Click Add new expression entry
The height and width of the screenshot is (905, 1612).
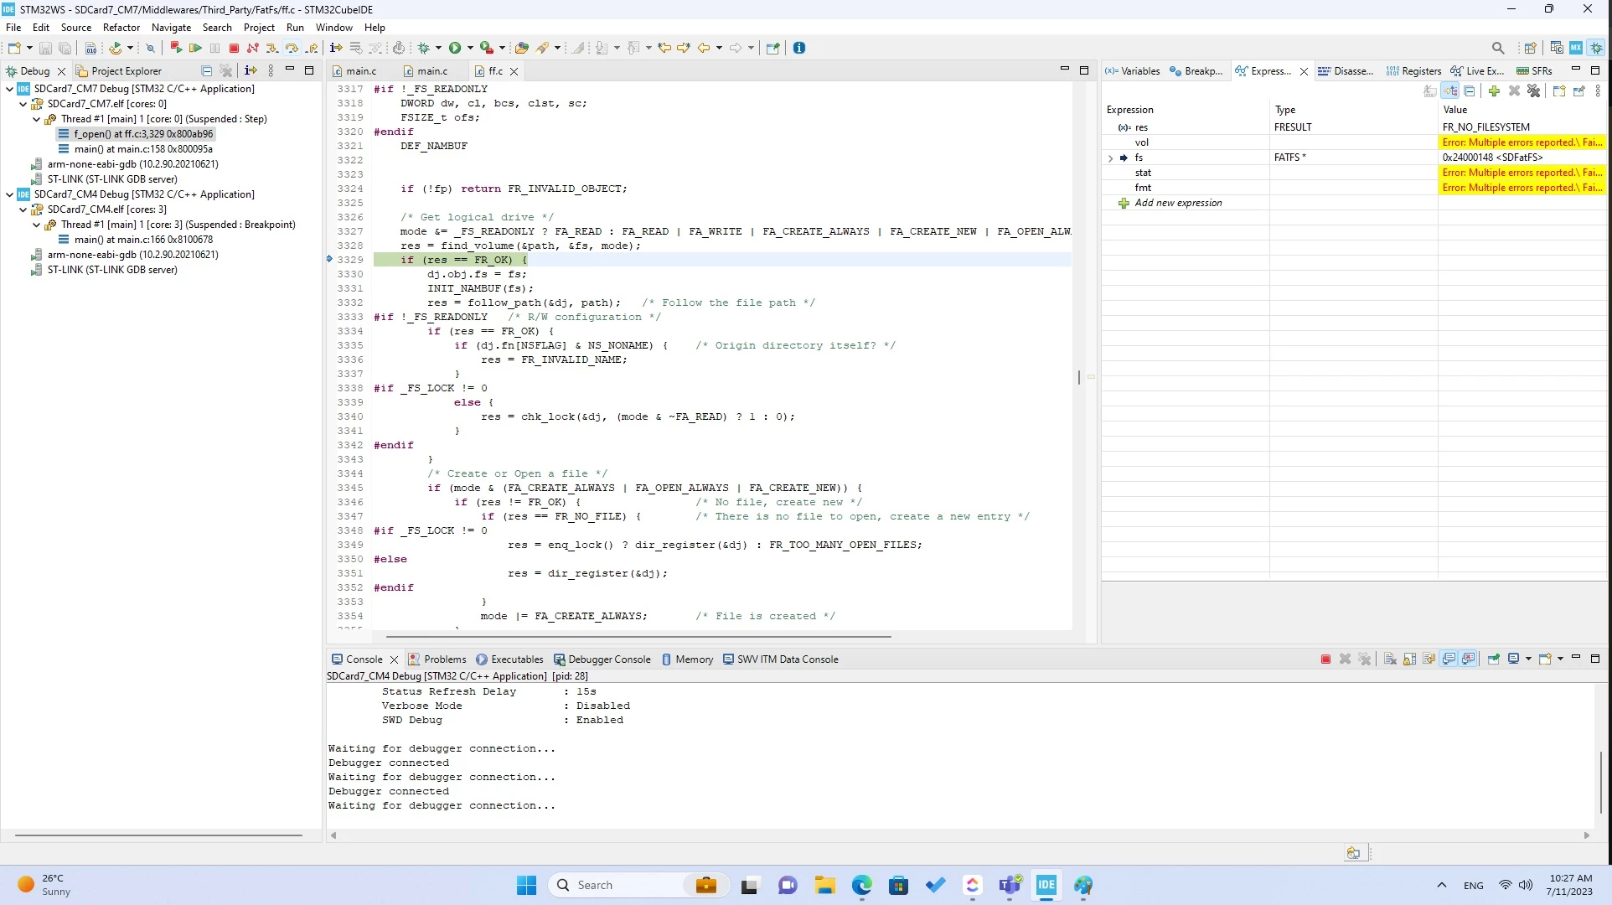point(1178,203)
